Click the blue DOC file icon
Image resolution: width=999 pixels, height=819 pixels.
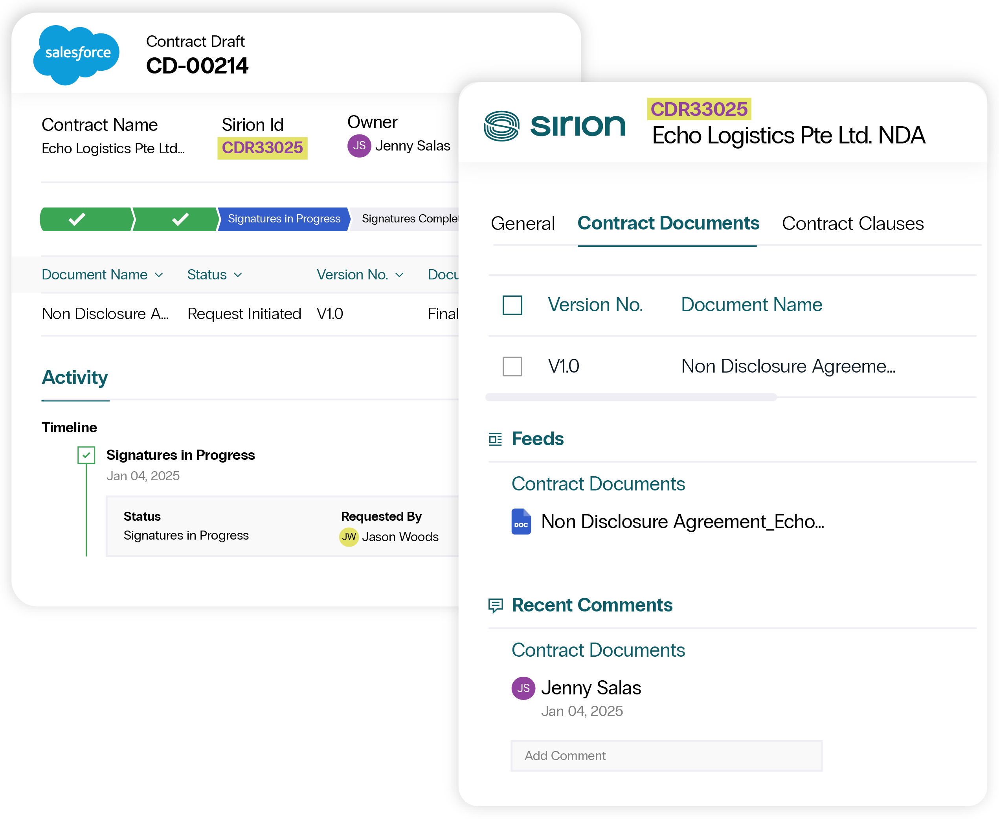pos(521,522)
